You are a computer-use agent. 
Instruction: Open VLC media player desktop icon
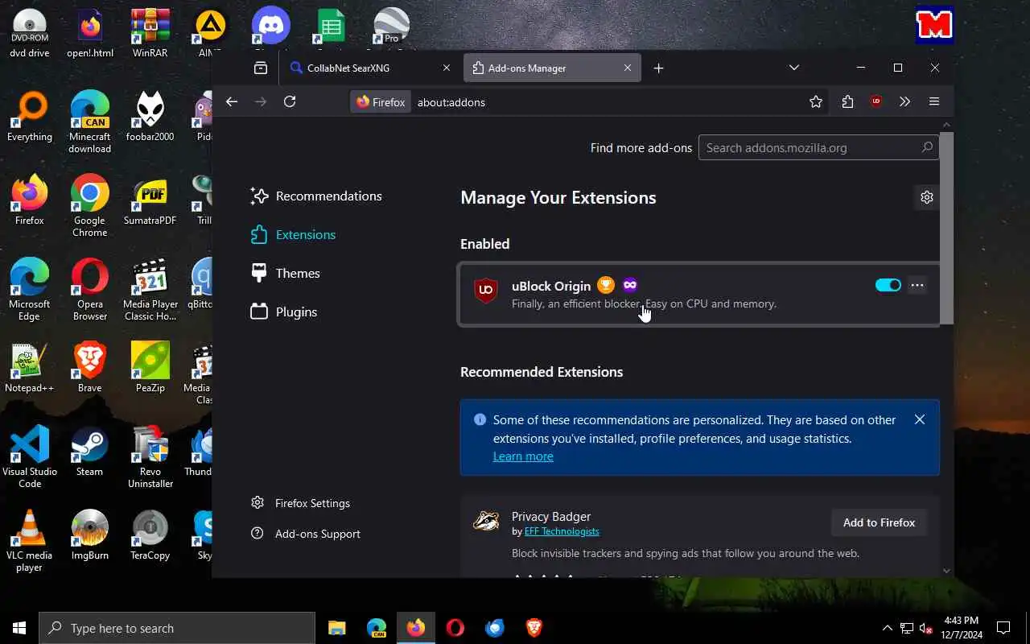[x=29, y=540]
